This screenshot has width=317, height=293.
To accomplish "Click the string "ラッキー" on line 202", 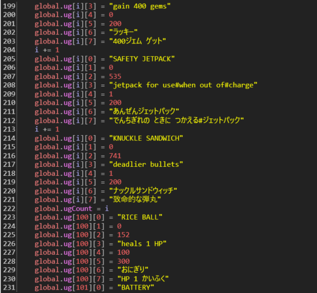I will coord(123,32).
